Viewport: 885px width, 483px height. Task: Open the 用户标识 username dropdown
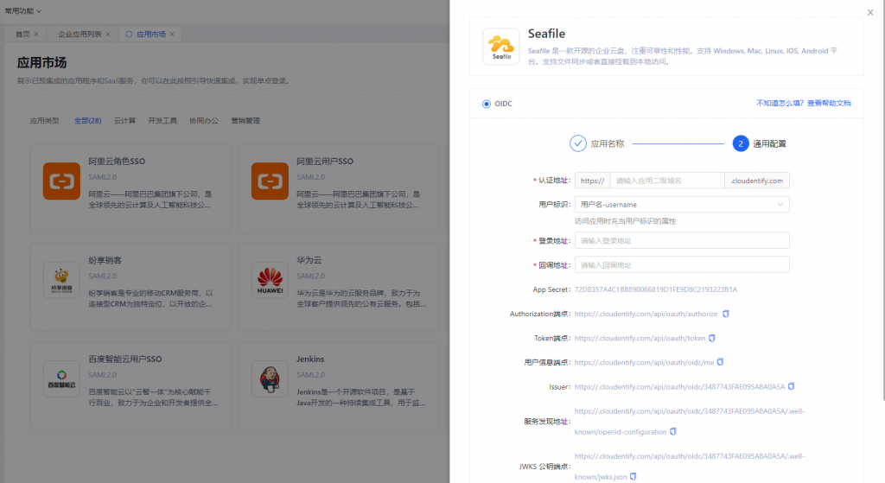[682, 204]
